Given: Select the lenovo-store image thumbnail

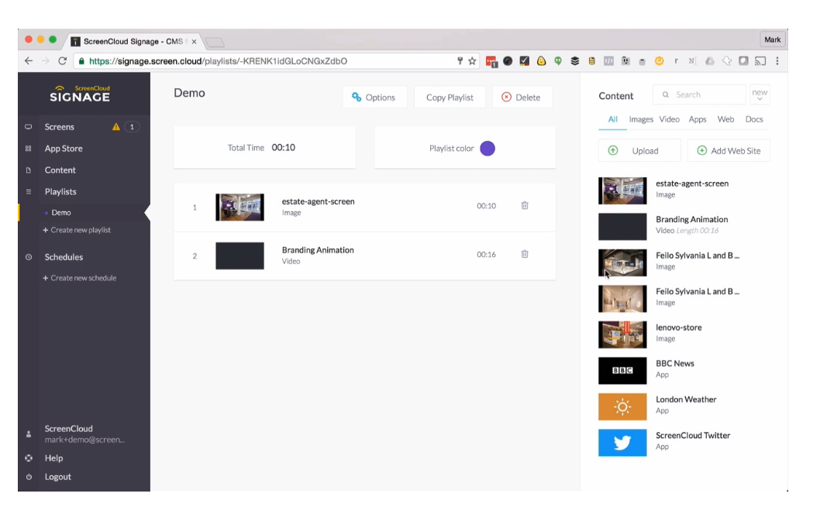Looking at the screenshot, I should 622,334.
